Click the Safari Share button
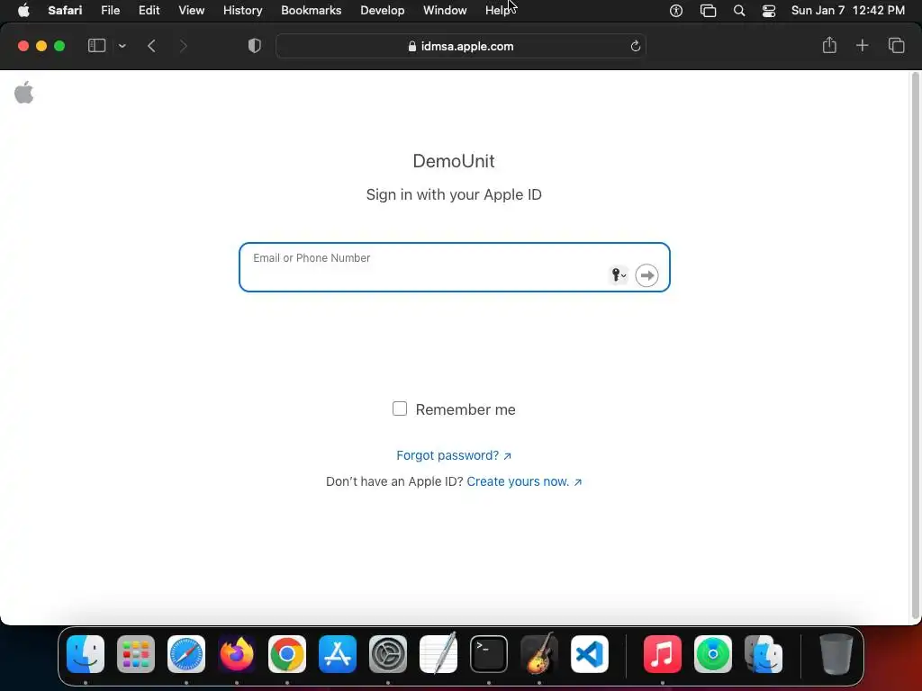This screenshot has height=691, width=922. pyautogui.click(x=829, y=45)
